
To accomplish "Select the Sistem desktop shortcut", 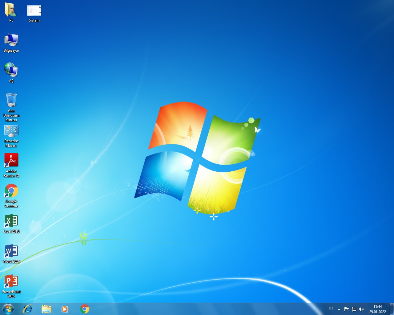I will [34, 13].
